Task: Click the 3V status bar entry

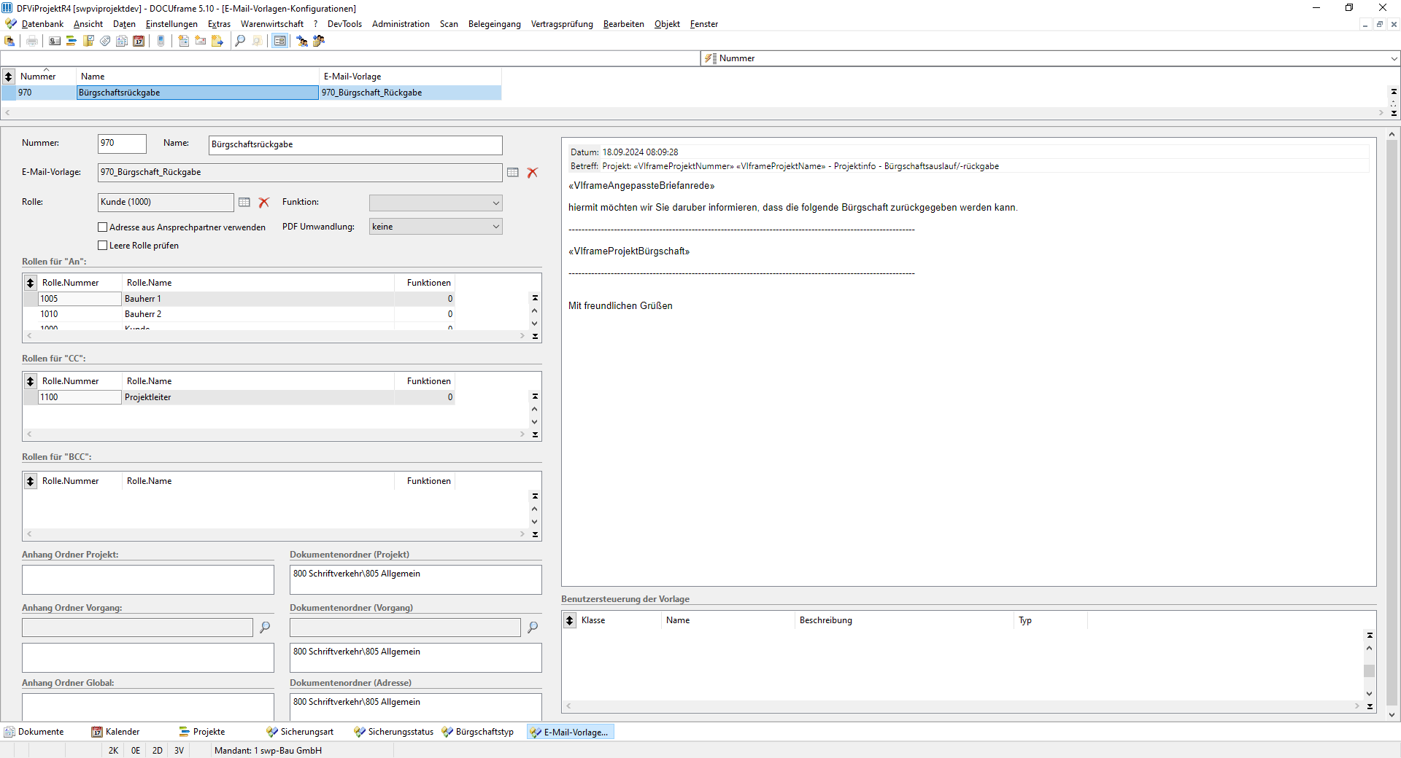Action: point(179,751)
